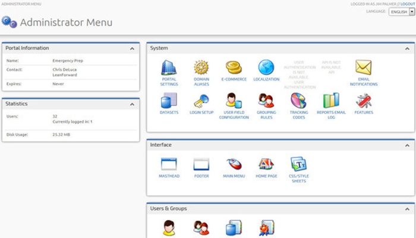Click disabled API is not available text
This screenshot has height=238, width=416.
click(331, 67)
